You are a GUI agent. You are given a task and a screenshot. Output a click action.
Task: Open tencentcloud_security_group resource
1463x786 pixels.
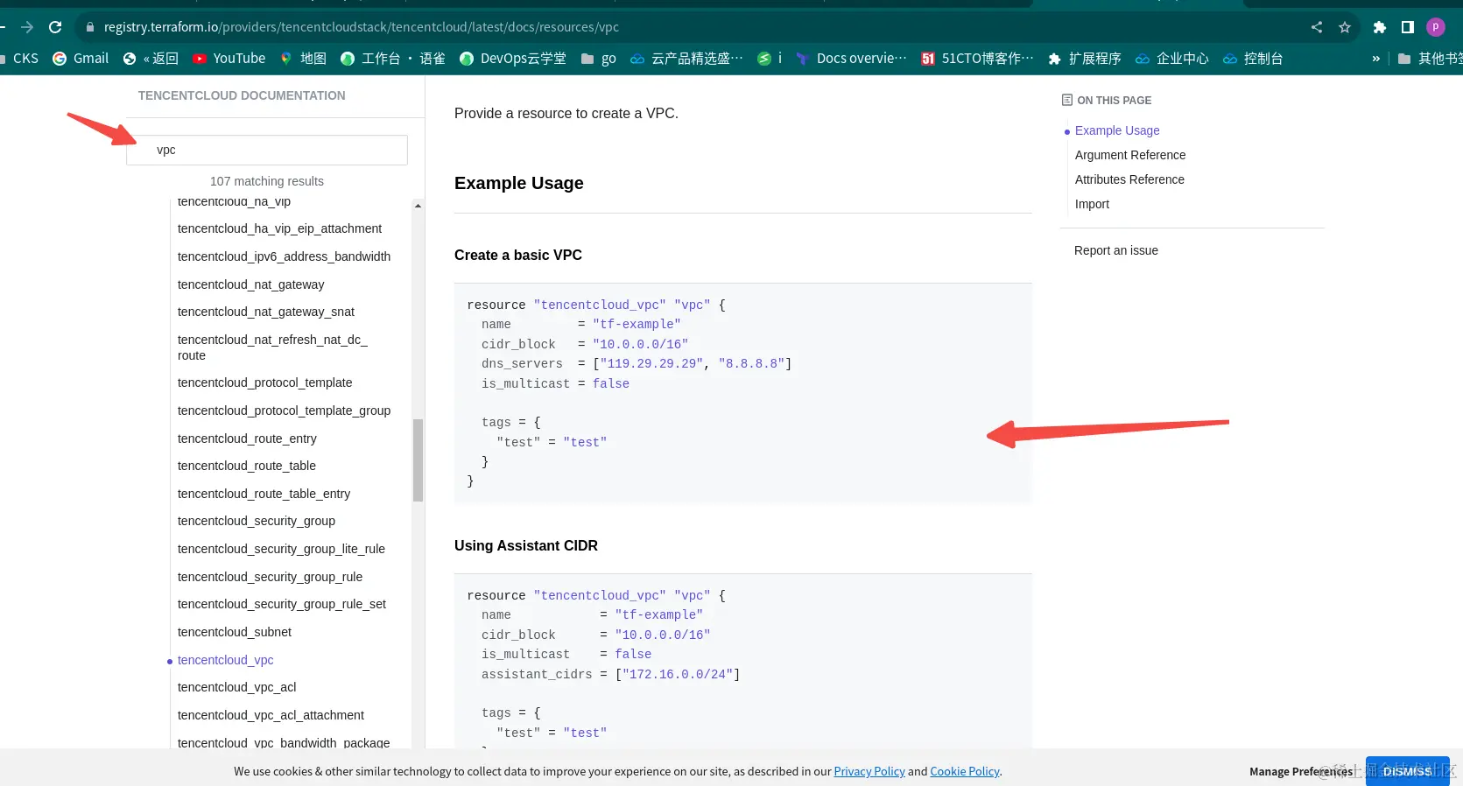[256, 521]
